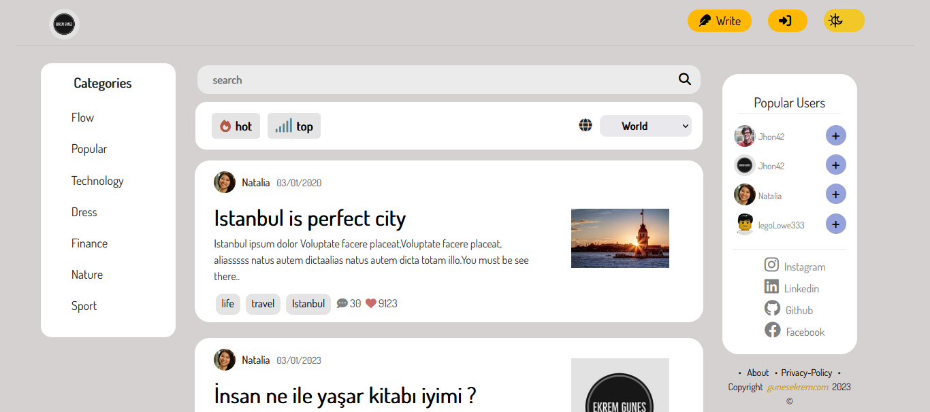Image resolution: width=930 pixels, height=412 pixels.
Task: Click the gunesekremcom copyright link
Action: click(798, 387)
